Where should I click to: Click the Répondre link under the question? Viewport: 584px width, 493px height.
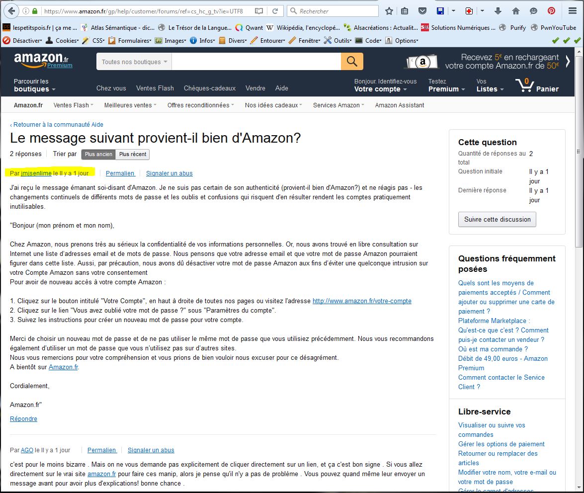23,419
